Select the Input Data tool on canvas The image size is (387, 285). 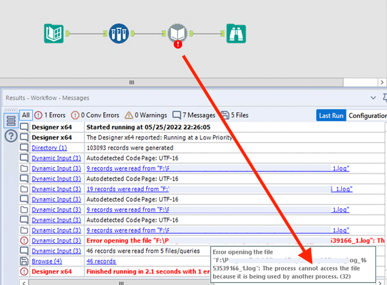54,33
